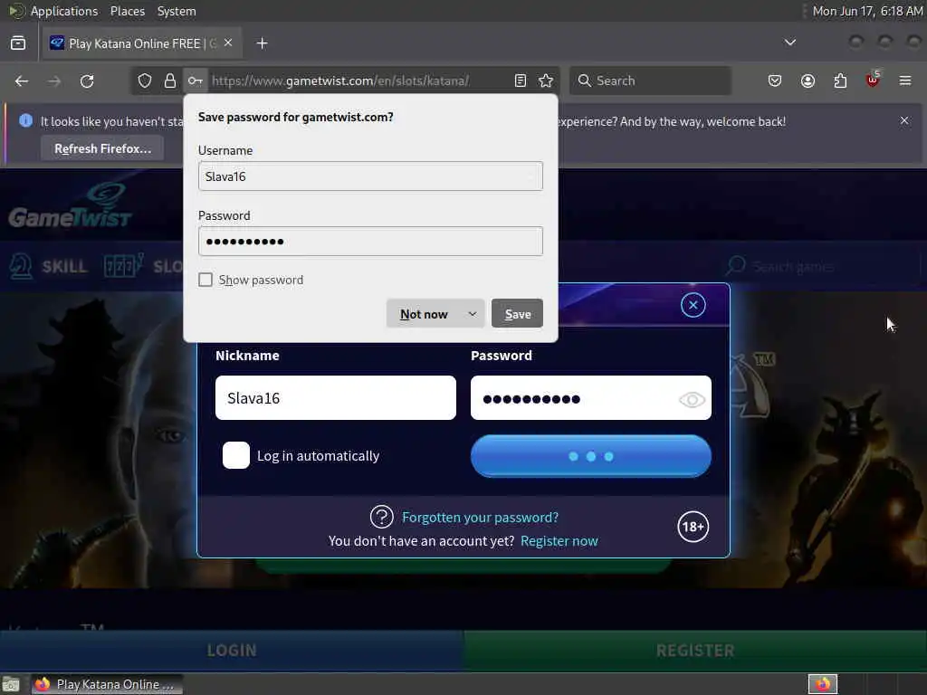
Task: Click the search magnifier in the search bar
Action: 584,81
